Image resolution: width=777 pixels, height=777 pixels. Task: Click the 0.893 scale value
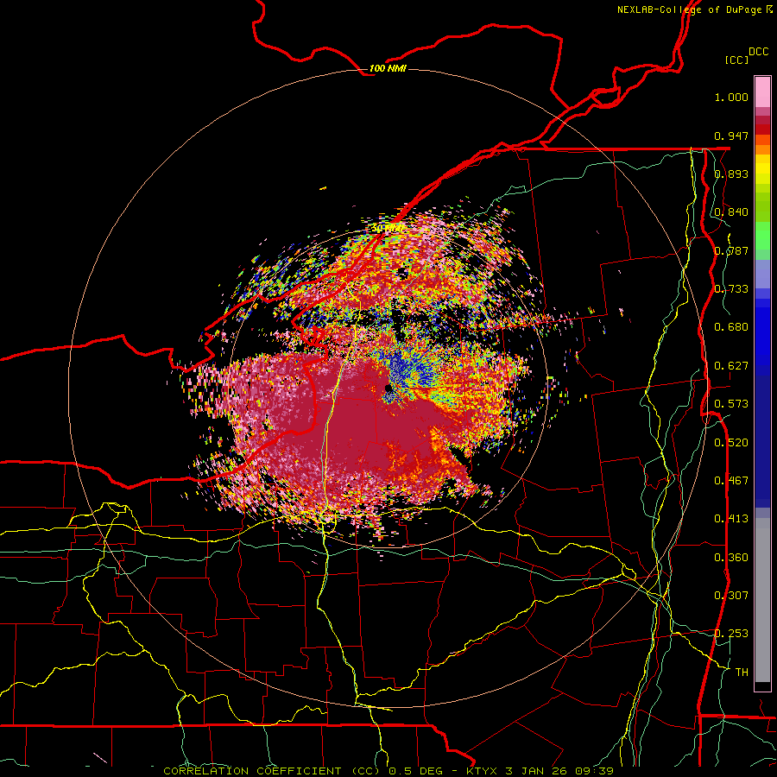tap(731, 174)
